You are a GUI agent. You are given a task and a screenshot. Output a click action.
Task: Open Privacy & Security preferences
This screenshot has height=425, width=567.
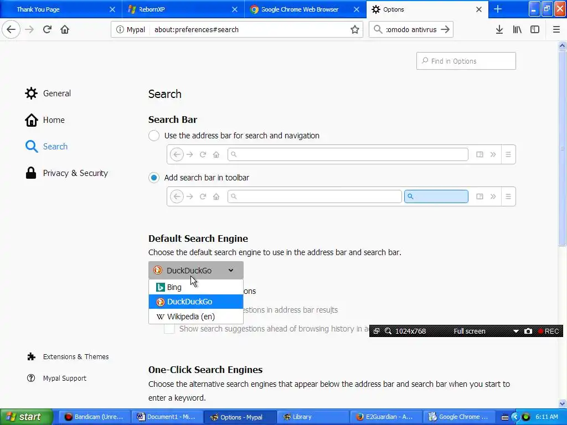(x=66, y=173)
